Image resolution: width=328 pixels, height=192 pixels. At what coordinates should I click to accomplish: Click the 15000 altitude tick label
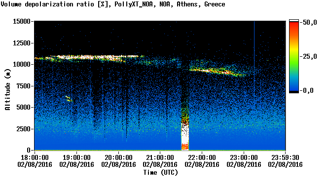coord(22,21)
